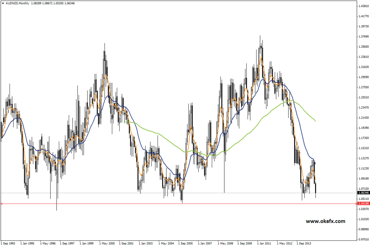Screen dimensions: 370x246
Task: Click the 1 Jan 2011 date label
Action: click(264, 243)
